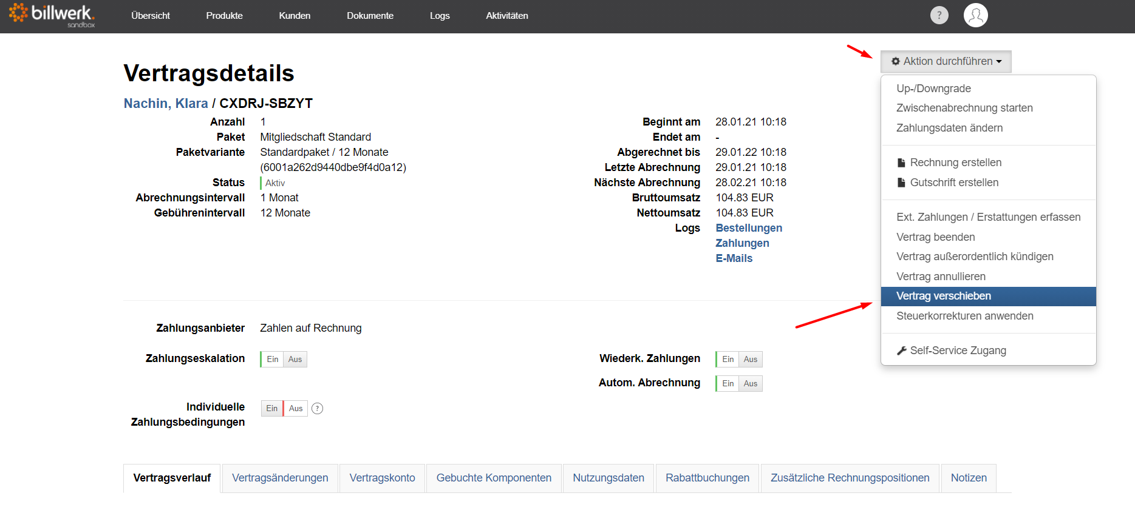The image size is (1135, 510).
Task: Open Logs in the navigation bar
Action: (440, 16)
